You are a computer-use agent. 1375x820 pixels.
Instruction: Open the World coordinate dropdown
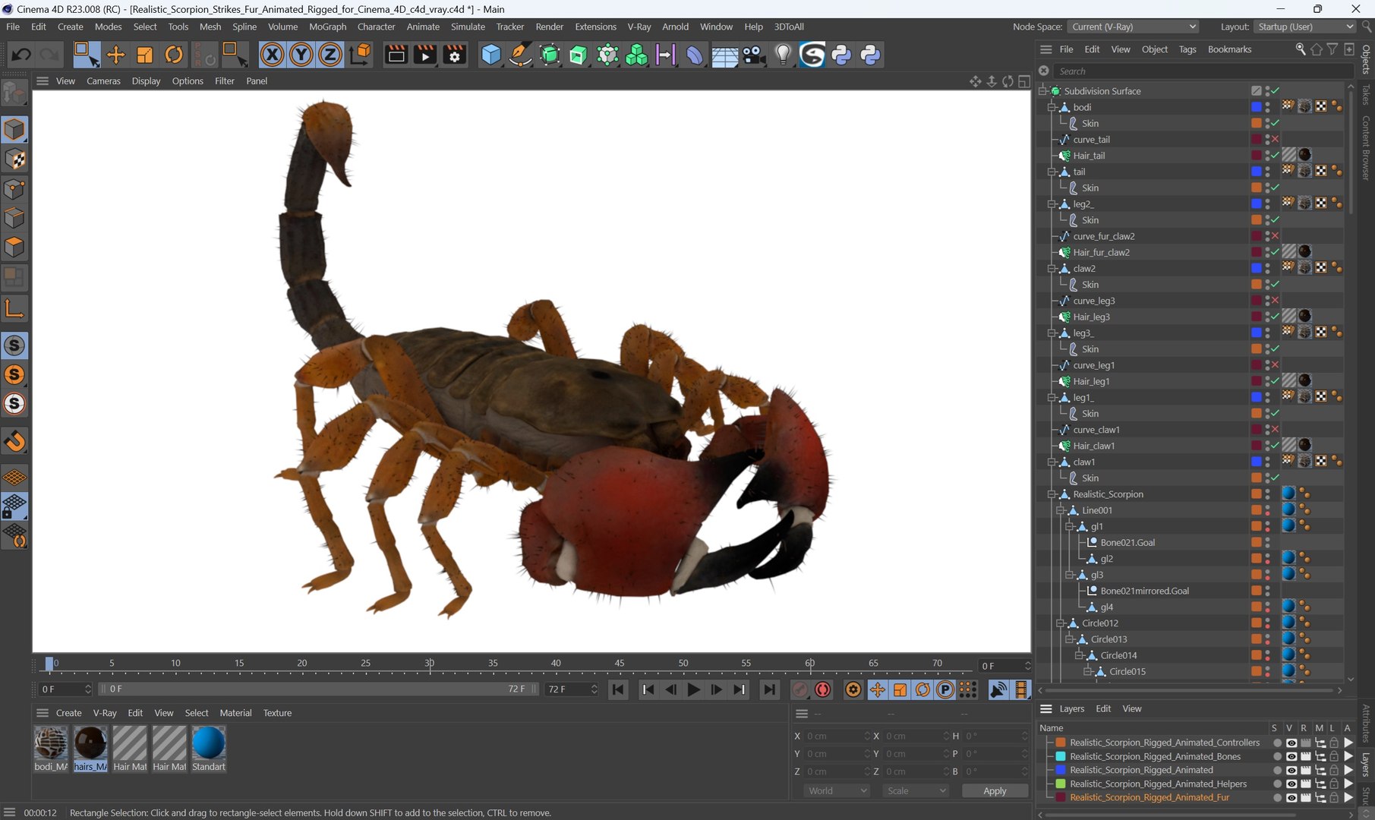836,790
